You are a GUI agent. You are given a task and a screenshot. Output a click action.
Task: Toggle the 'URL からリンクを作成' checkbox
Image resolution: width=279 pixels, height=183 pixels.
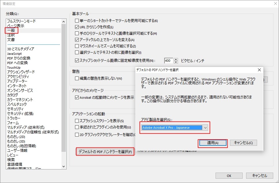click(77, 27)
